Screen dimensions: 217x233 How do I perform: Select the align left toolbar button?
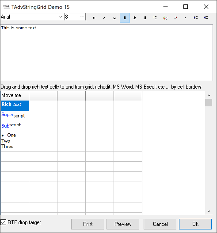coord(125,18)
